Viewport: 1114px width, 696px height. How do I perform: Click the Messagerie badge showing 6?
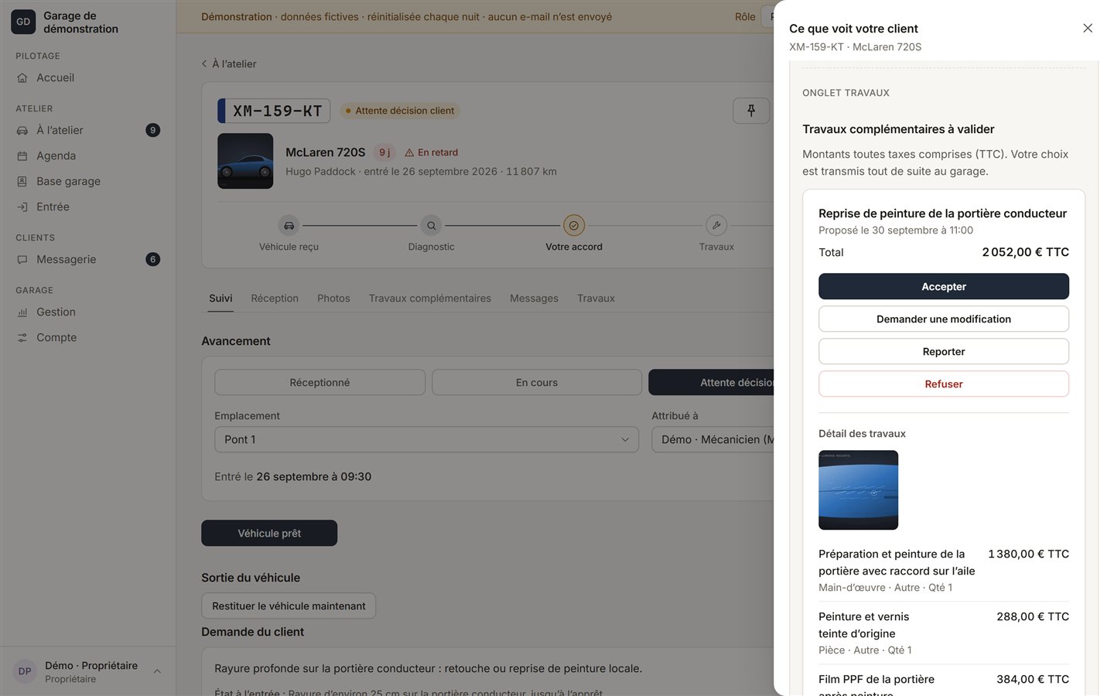tap(153, 260)
